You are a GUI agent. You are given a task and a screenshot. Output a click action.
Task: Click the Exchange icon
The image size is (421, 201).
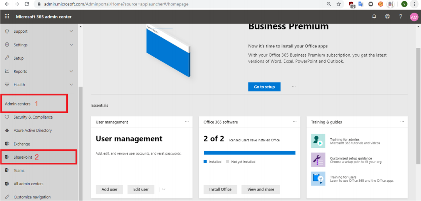click(x=7, y=144)
